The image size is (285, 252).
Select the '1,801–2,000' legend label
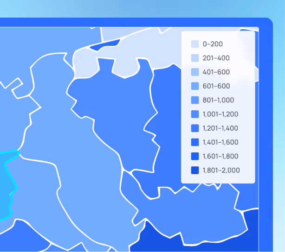[x=221, y=170]
